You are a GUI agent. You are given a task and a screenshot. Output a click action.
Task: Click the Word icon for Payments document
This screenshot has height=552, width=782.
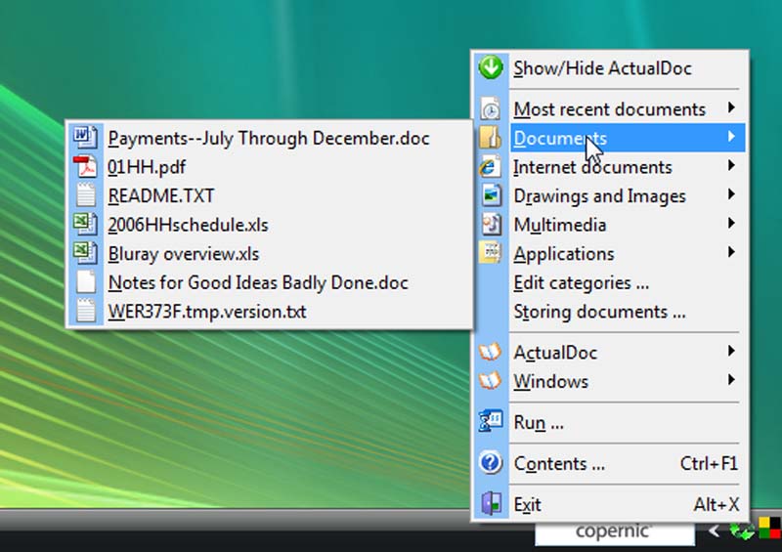pyautogui.click(x=86, y=138)
